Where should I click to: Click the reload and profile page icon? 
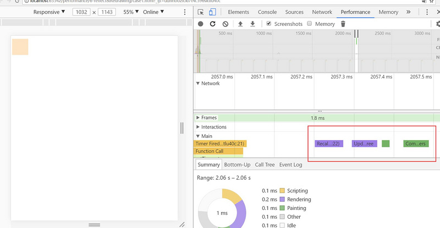[x=213, y=24]
